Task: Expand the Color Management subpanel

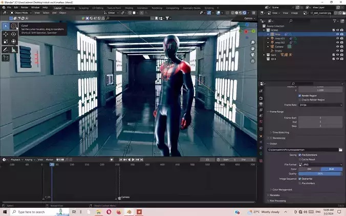Action: tap(281, 189)
